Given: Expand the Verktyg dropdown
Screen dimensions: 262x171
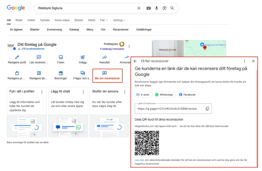Looking at the screenshot, I should coord(119,20).
